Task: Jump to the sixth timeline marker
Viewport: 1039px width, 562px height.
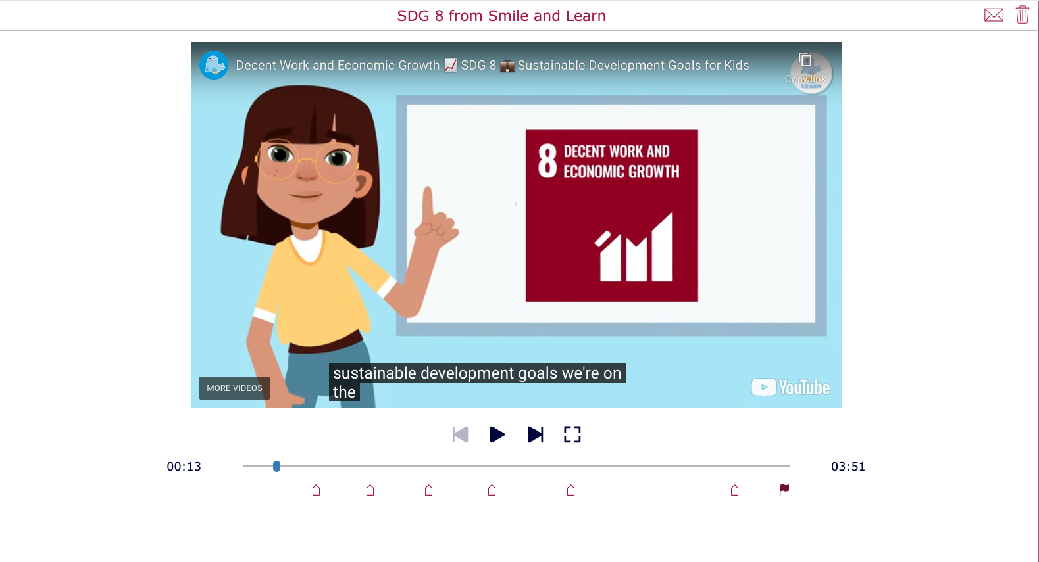Action: (x=735, y=490)
